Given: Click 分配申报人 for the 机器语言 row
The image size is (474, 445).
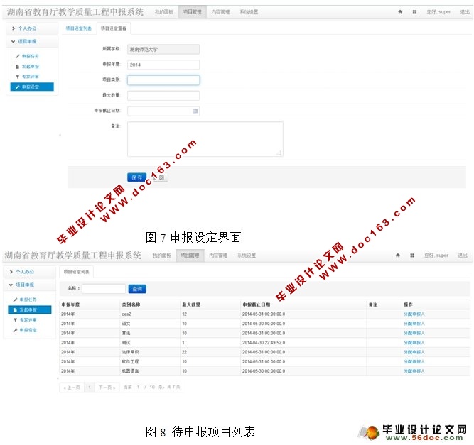Looking at the screenshot, I should [x=414, y=371].
